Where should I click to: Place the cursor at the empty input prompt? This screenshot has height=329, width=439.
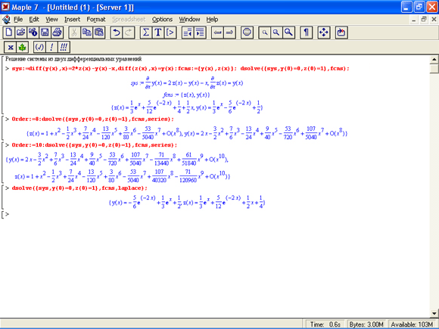click(x=11, y=214)
